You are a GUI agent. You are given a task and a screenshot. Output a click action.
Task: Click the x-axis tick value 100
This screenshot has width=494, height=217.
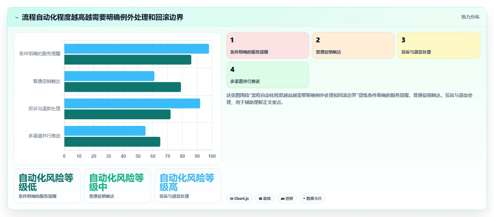(x=212, y=156)
